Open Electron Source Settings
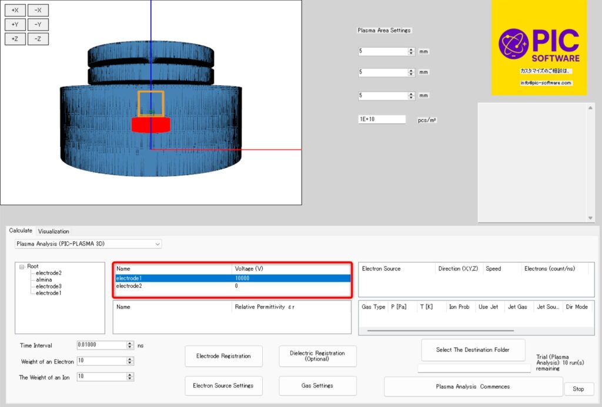The width and height of the screenshot is (602, 407). click(x=223, y=386)
